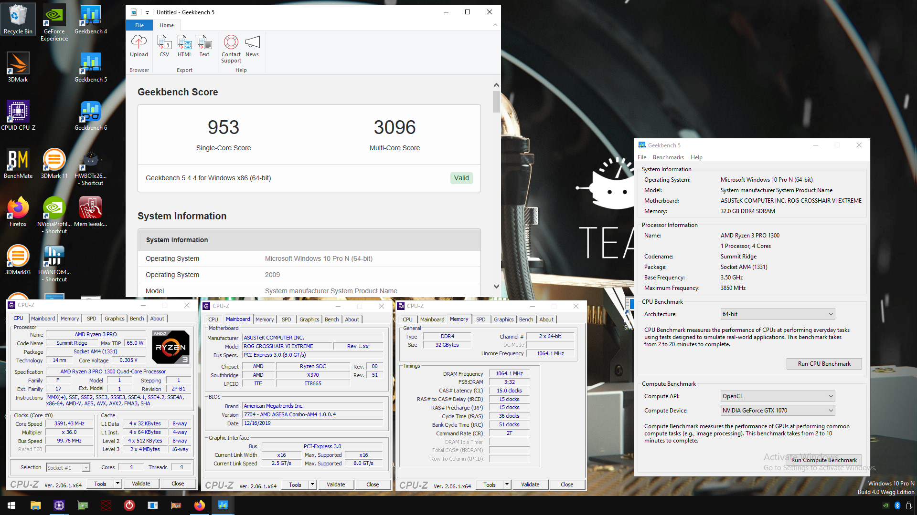Open News in Geekbench ribbon

[x=252, y=46]
